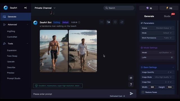
Task: Collapse the sidebar with the arrow icon
Action: (x=26, y=8)
